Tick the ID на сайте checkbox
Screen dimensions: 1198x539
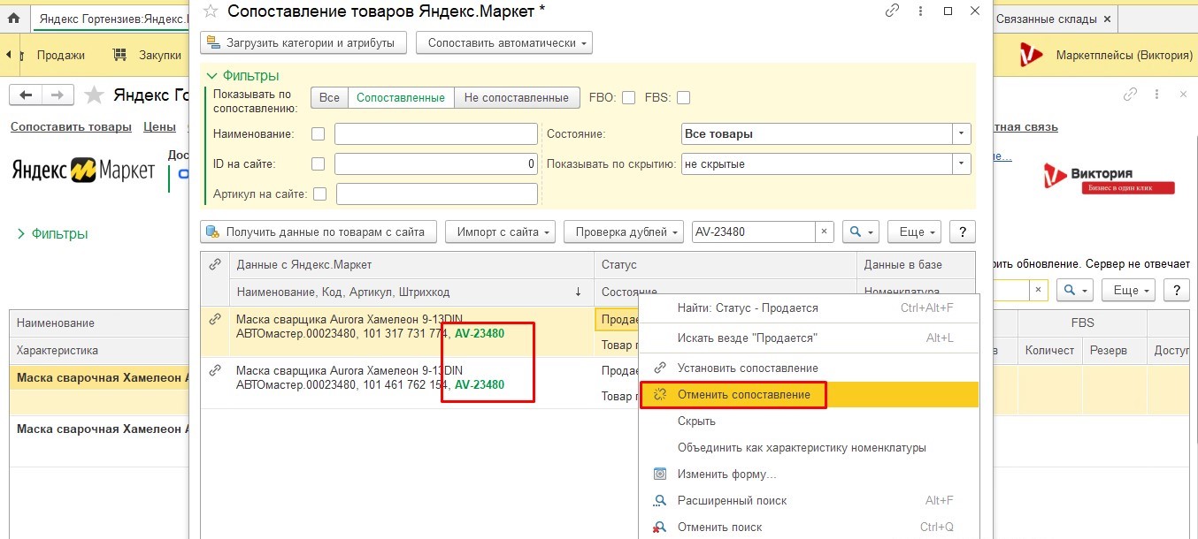(319, 163)
